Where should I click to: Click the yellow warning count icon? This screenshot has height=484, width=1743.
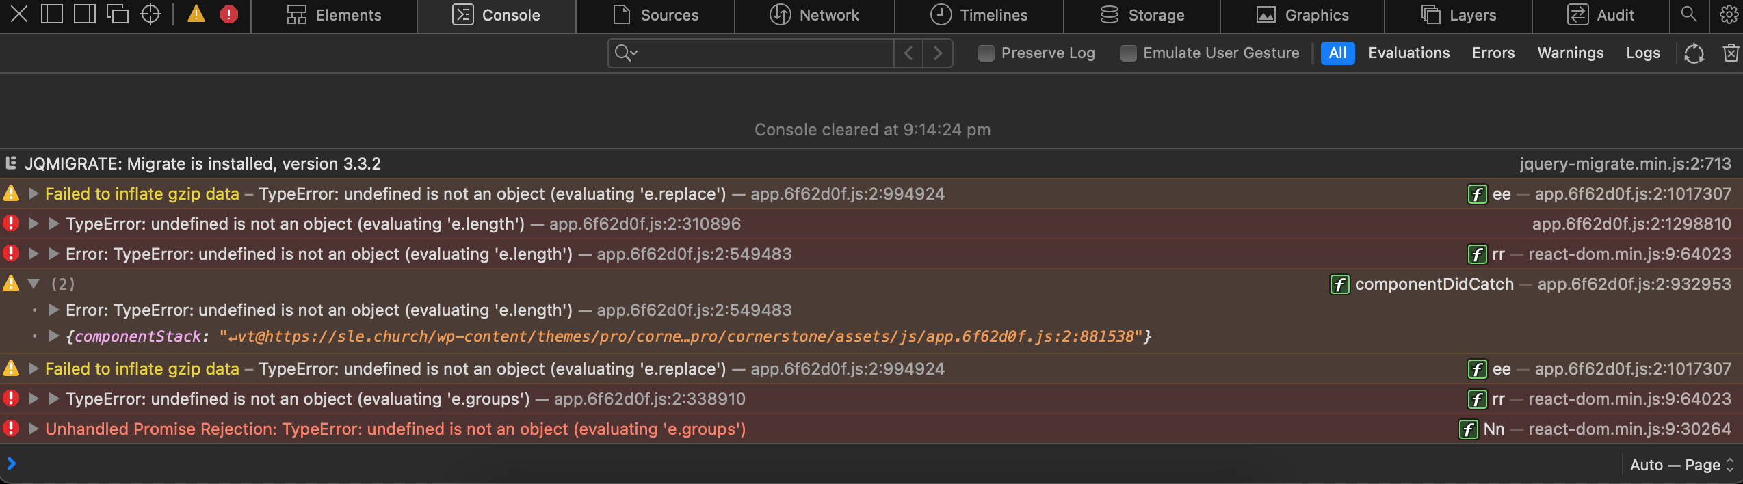196,14
